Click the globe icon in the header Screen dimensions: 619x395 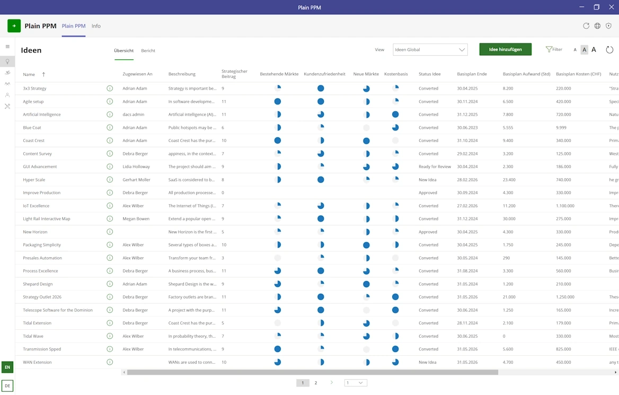597,26
